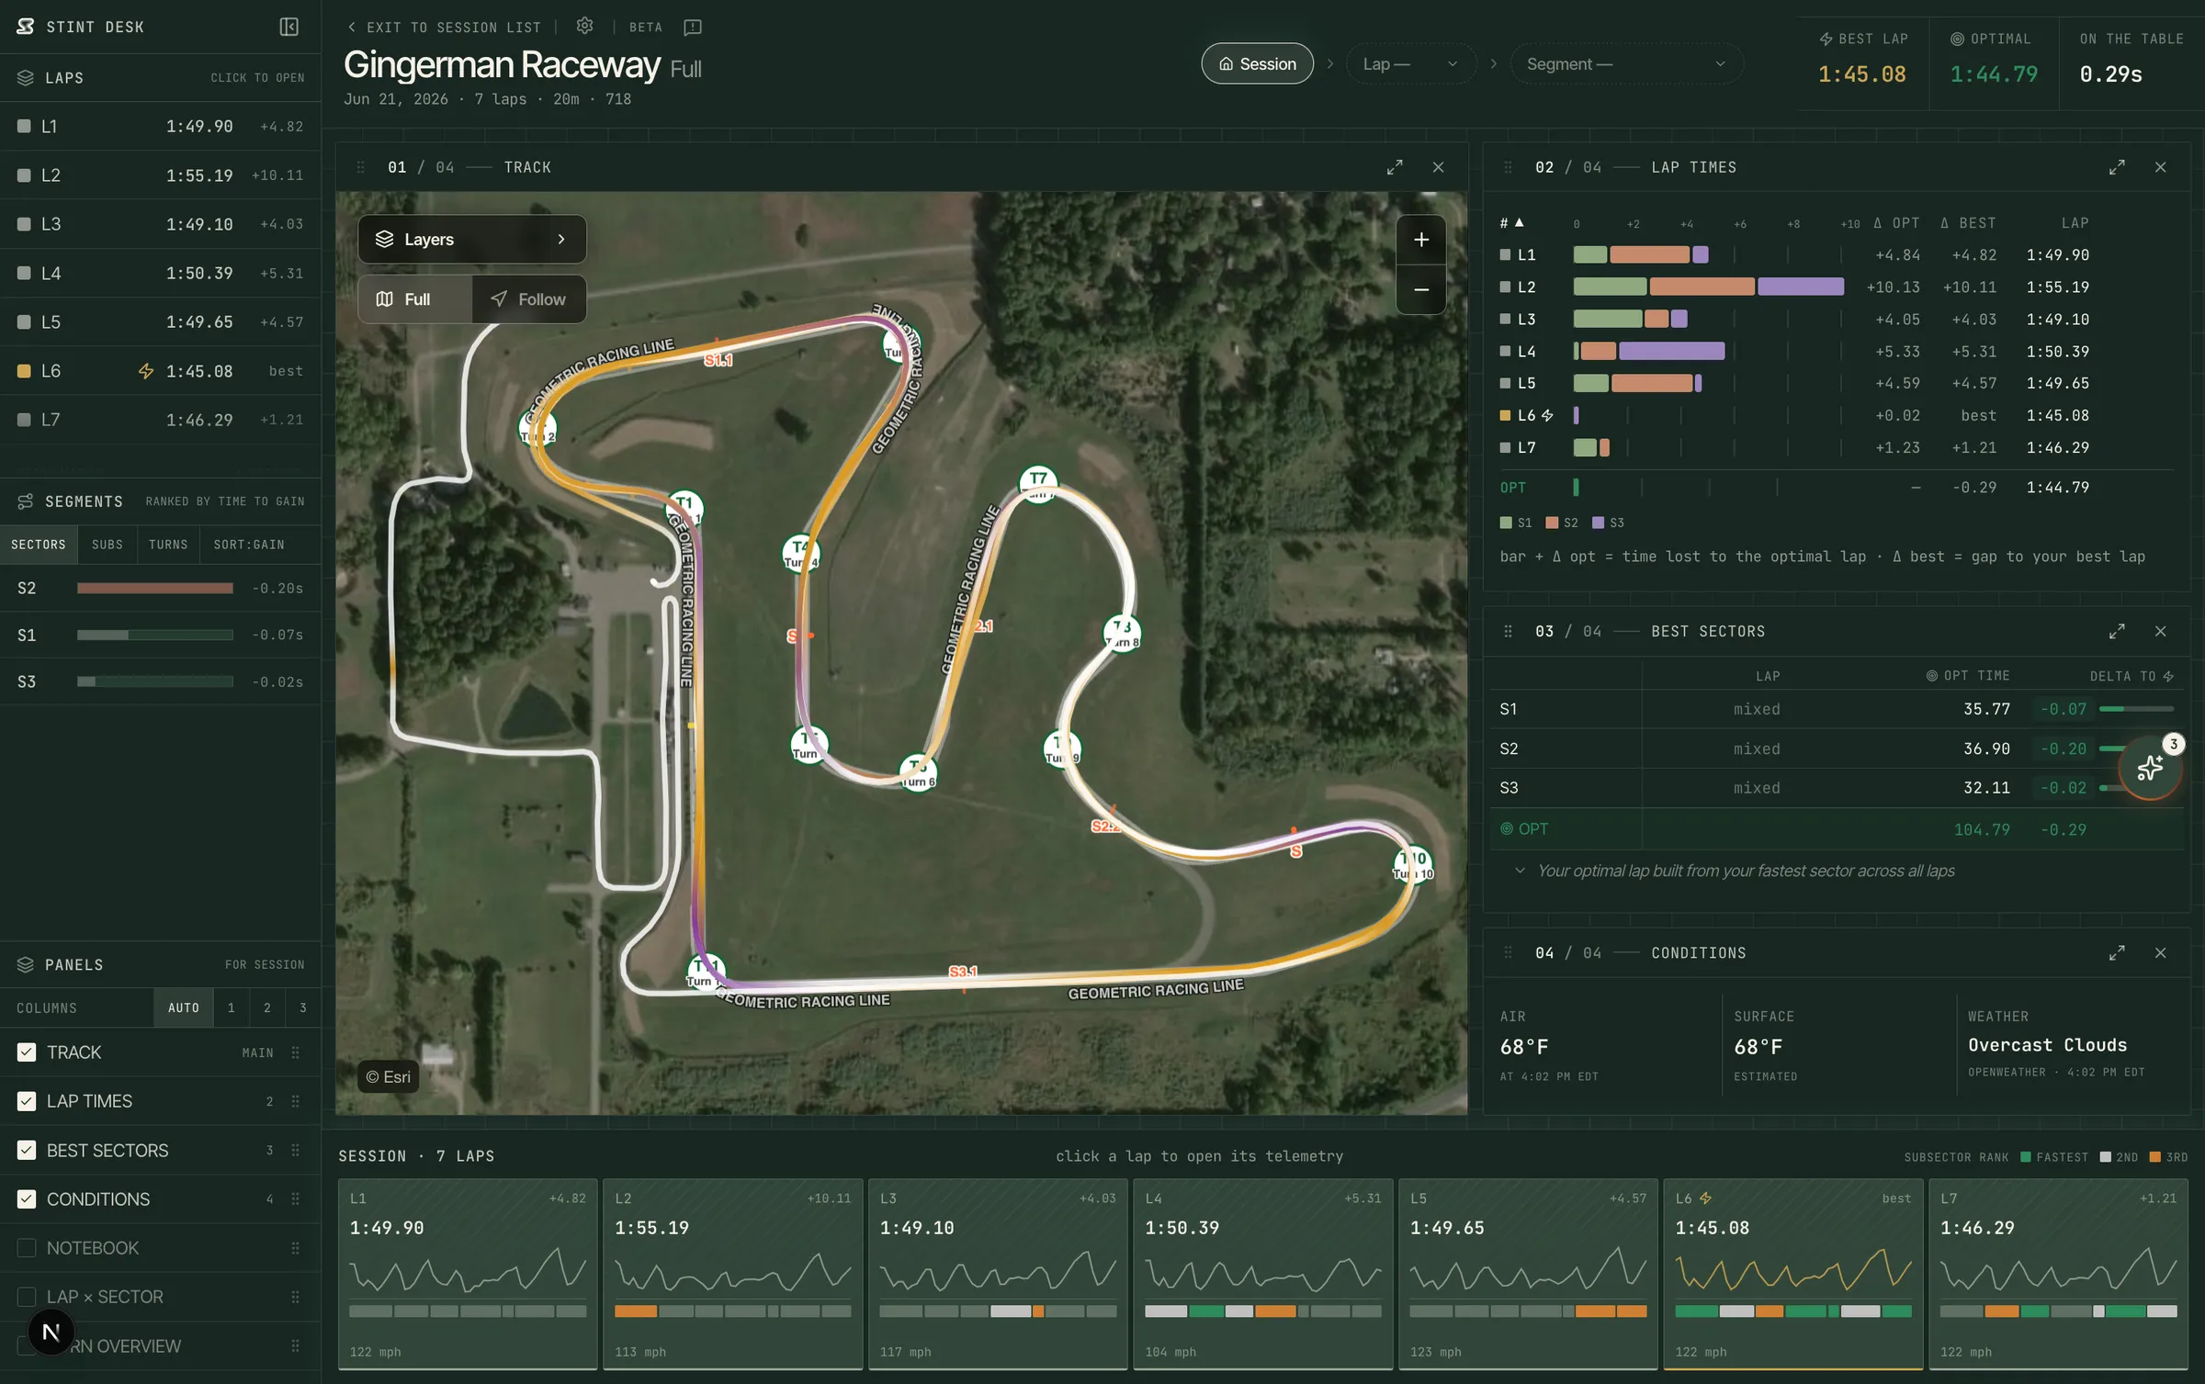
Task: Click the Stint Desk logo
Action: click(26, 27)
